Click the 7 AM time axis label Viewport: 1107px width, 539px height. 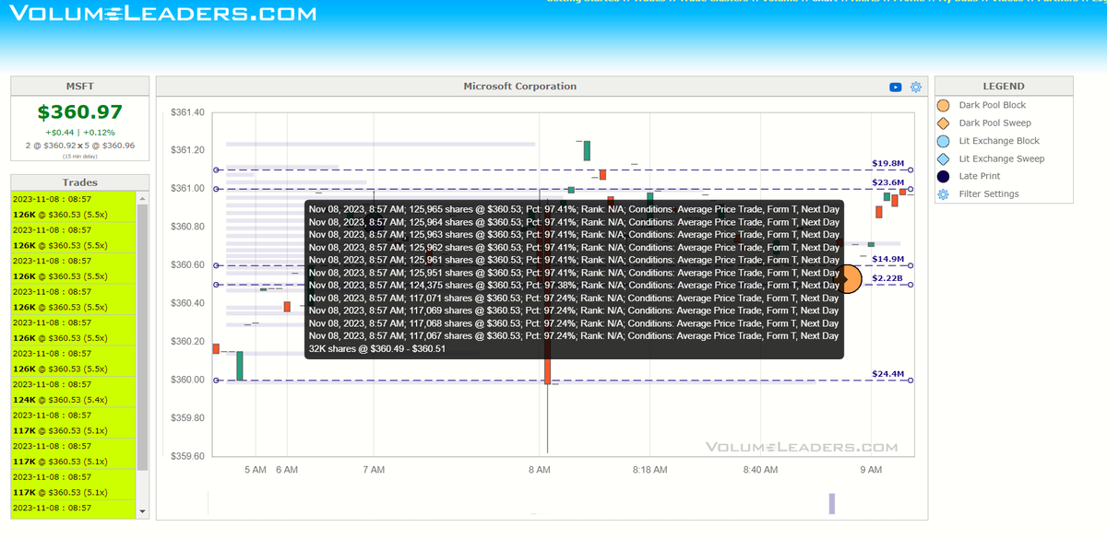[x=374, y=470]
